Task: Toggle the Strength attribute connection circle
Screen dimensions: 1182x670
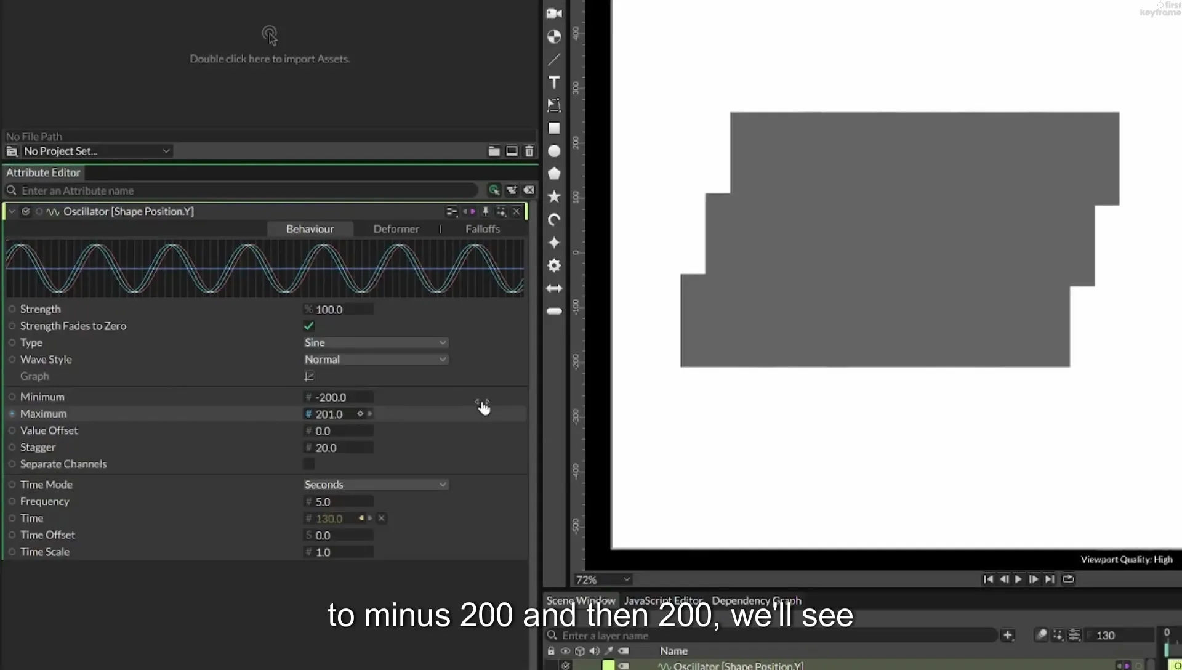Action: point(12,309)
